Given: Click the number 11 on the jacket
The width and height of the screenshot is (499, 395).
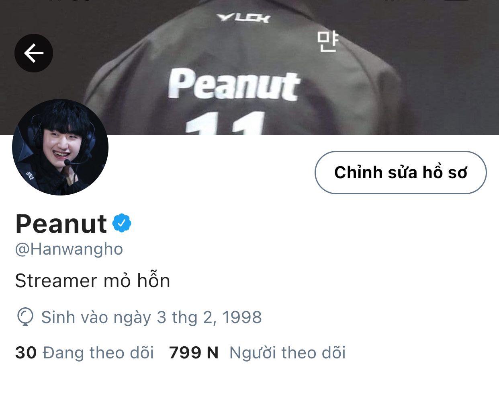Looking at the screenshot, I should pos(225,123).
